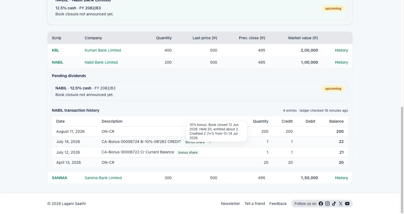Click the © 2026 Lagani Saathi text

coord(67,204)
